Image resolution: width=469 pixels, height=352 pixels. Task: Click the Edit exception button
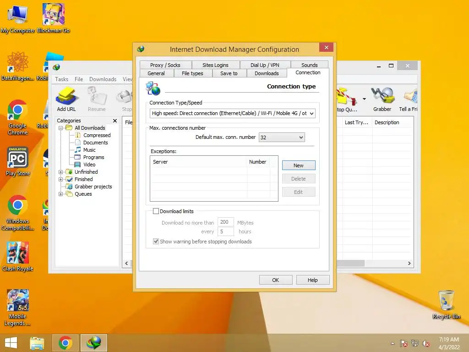coord(299,192)
